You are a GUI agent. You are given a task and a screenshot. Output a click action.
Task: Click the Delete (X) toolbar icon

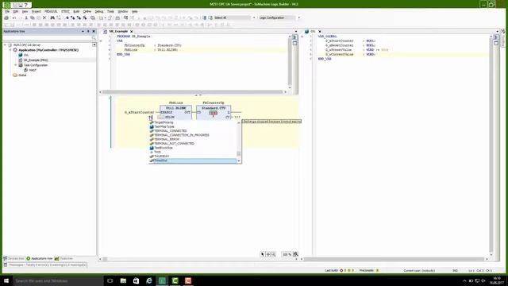coord(44,17)
